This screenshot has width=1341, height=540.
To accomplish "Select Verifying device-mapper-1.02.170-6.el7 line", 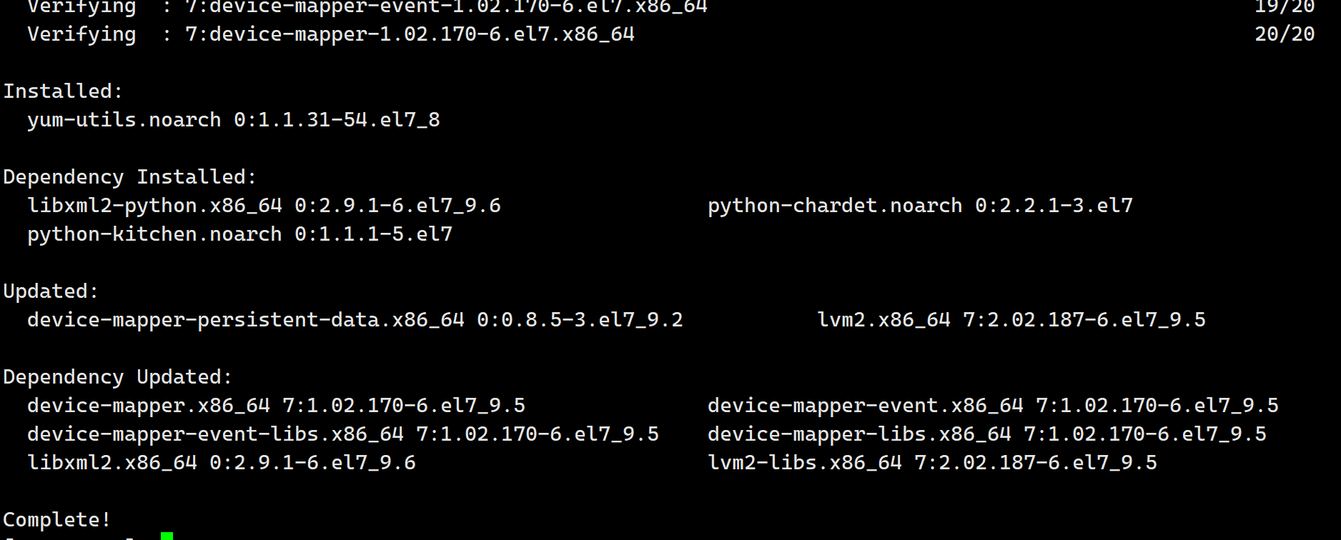I will point(331,34).
